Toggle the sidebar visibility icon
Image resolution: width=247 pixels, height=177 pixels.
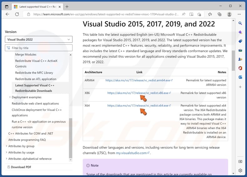(x=240, y=161)
